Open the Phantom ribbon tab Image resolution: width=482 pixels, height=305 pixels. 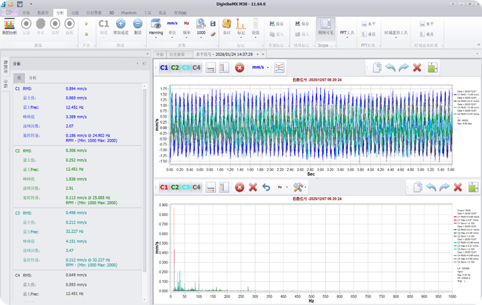(129, 12)
